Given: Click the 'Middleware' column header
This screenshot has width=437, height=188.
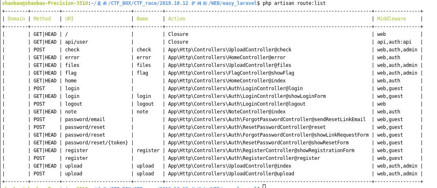Looking at the screenshot, I should pos(391,19).
